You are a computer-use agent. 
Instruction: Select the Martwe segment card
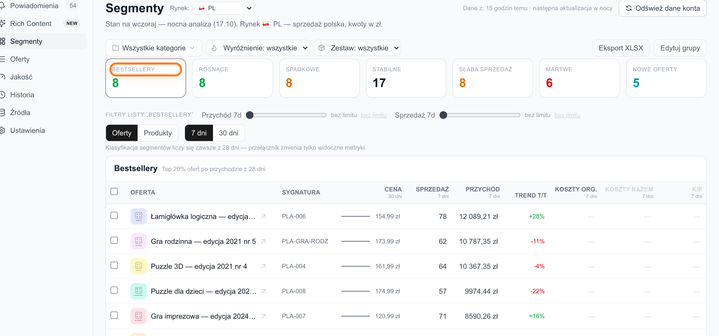click(x=579, y=78)
